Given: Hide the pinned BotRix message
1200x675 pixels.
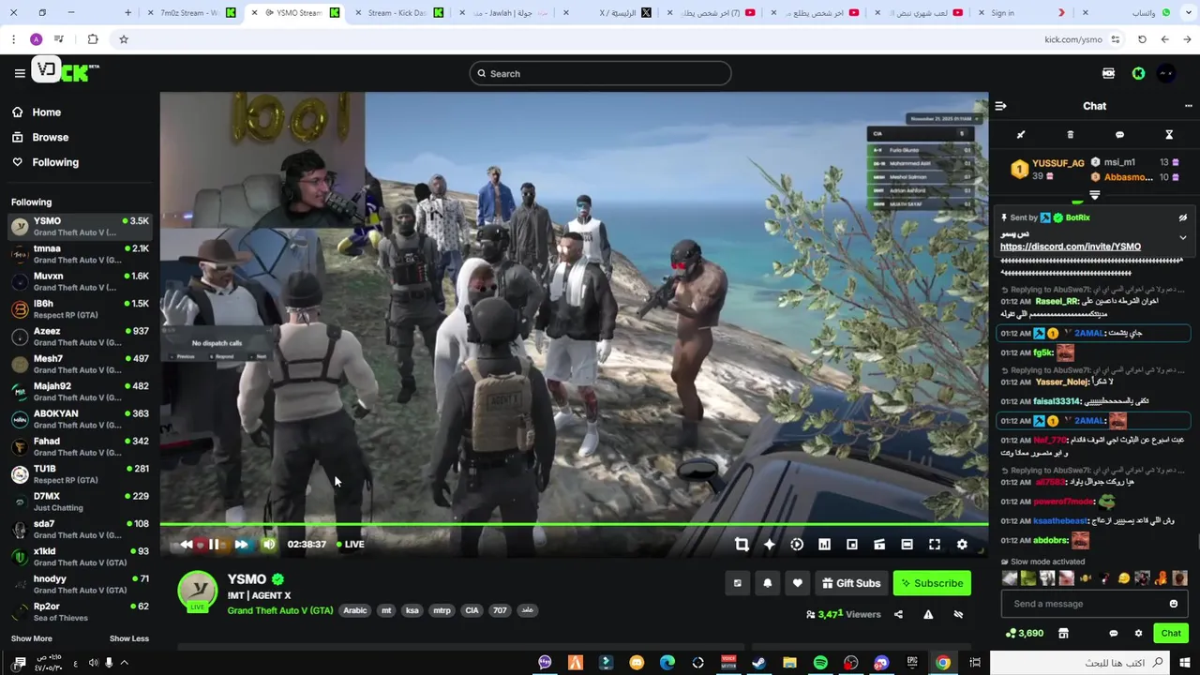Looking at the screenshot, I should point(1182,217).
